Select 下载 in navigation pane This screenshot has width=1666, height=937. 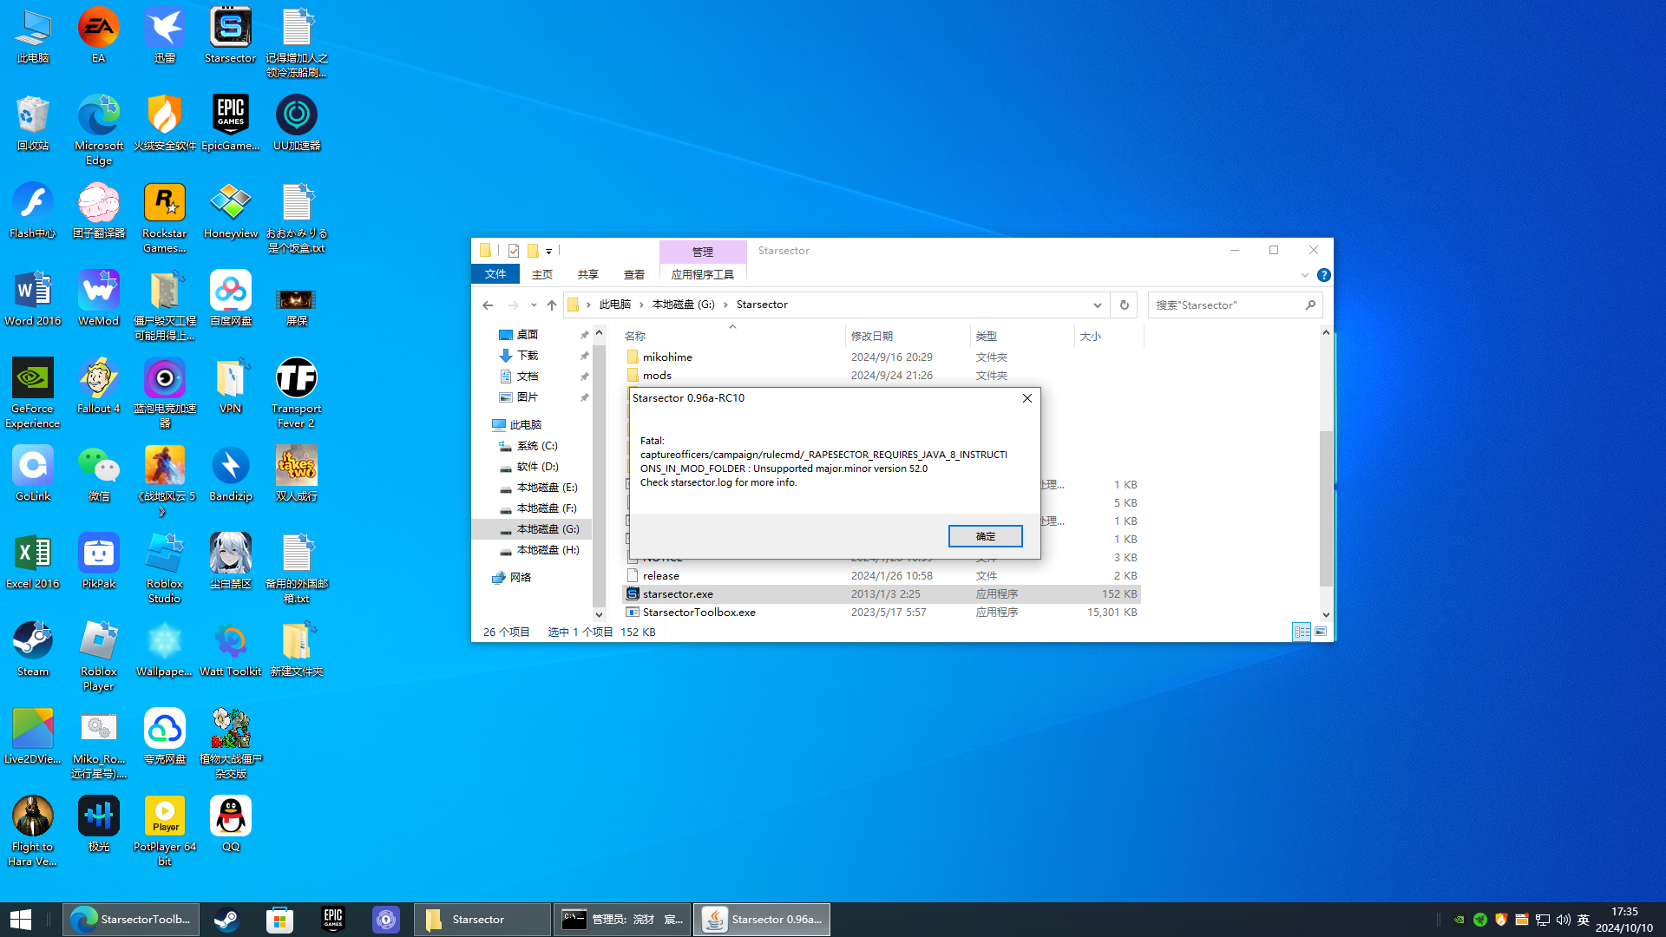point(527,356)
